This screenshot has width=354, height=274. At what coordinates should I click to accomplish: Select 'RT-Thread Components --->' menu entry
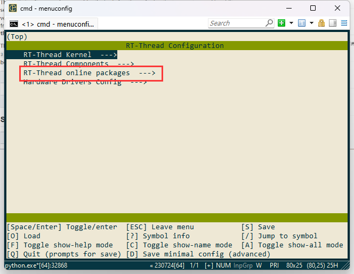pyautogui.click(x=79, y=63)
